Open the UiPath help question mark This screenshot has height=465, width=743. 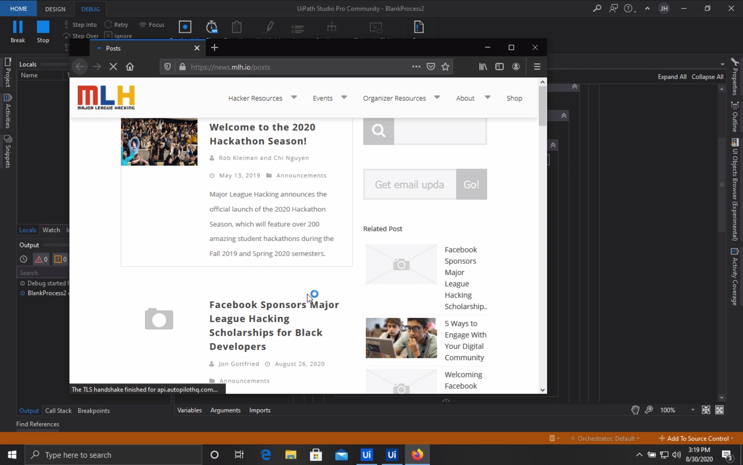click(628, 8)
